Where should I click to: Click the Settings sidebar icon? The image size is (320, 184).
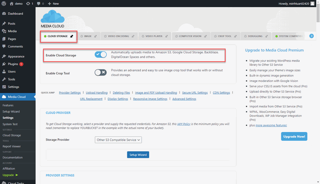click(x=4, y=87)
